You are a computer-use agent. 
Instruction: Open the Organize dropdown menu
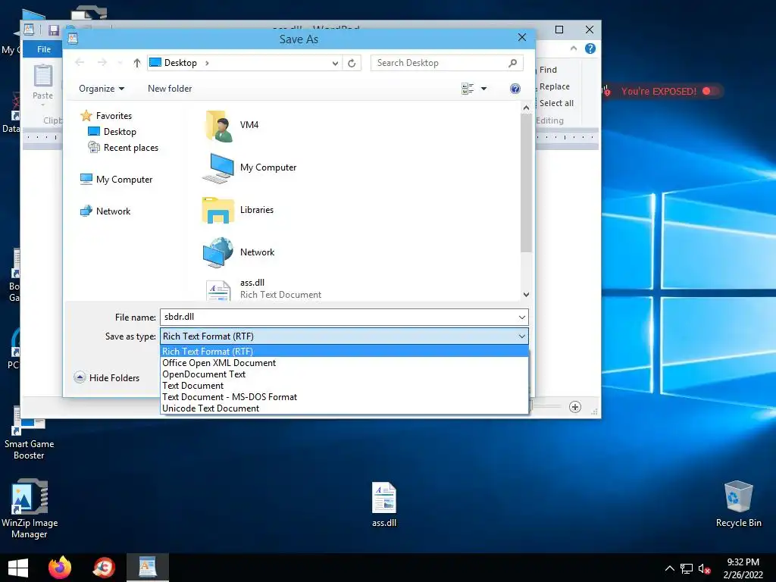pyautogui.click(x=102, y=89)
